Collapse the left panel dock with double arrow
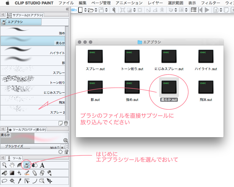The height and width of the screenshot is (187, 234). [67, 9]
